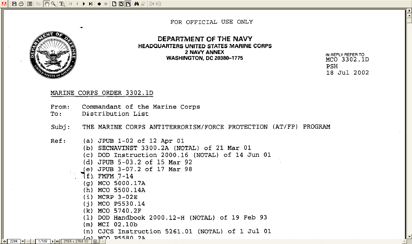This screenshot has height=244, width=412.
Task: Set the page view to Actual Size
Action: pos(114,4)
